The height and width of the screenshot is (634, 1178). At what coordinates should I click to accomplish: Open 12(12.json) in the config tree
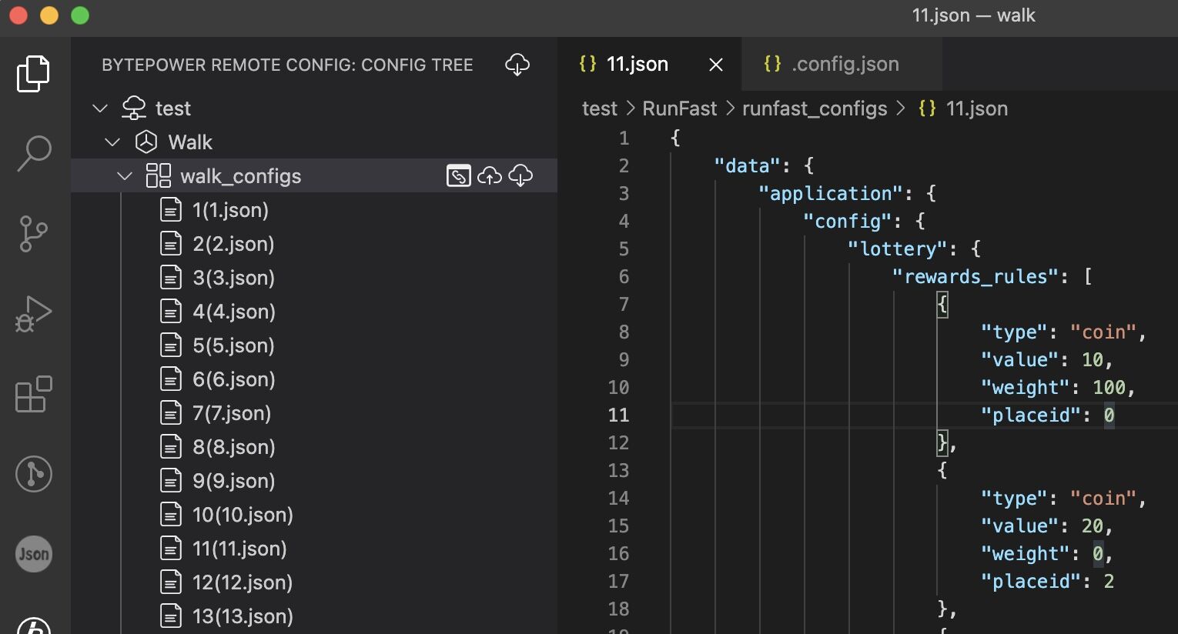[243, 582]
